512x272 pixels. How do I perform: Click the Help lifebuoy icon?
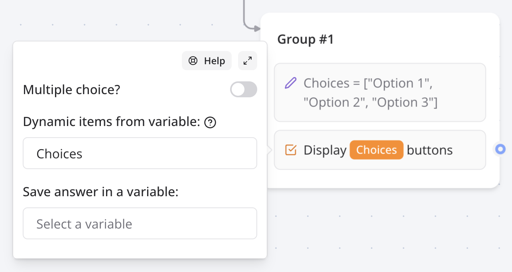coord(192,61)
